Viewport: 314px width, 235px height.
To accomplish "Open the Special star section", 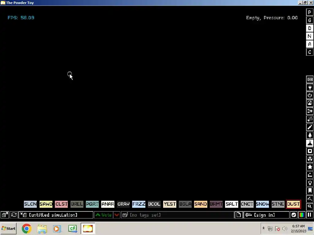I will [310, 167].
